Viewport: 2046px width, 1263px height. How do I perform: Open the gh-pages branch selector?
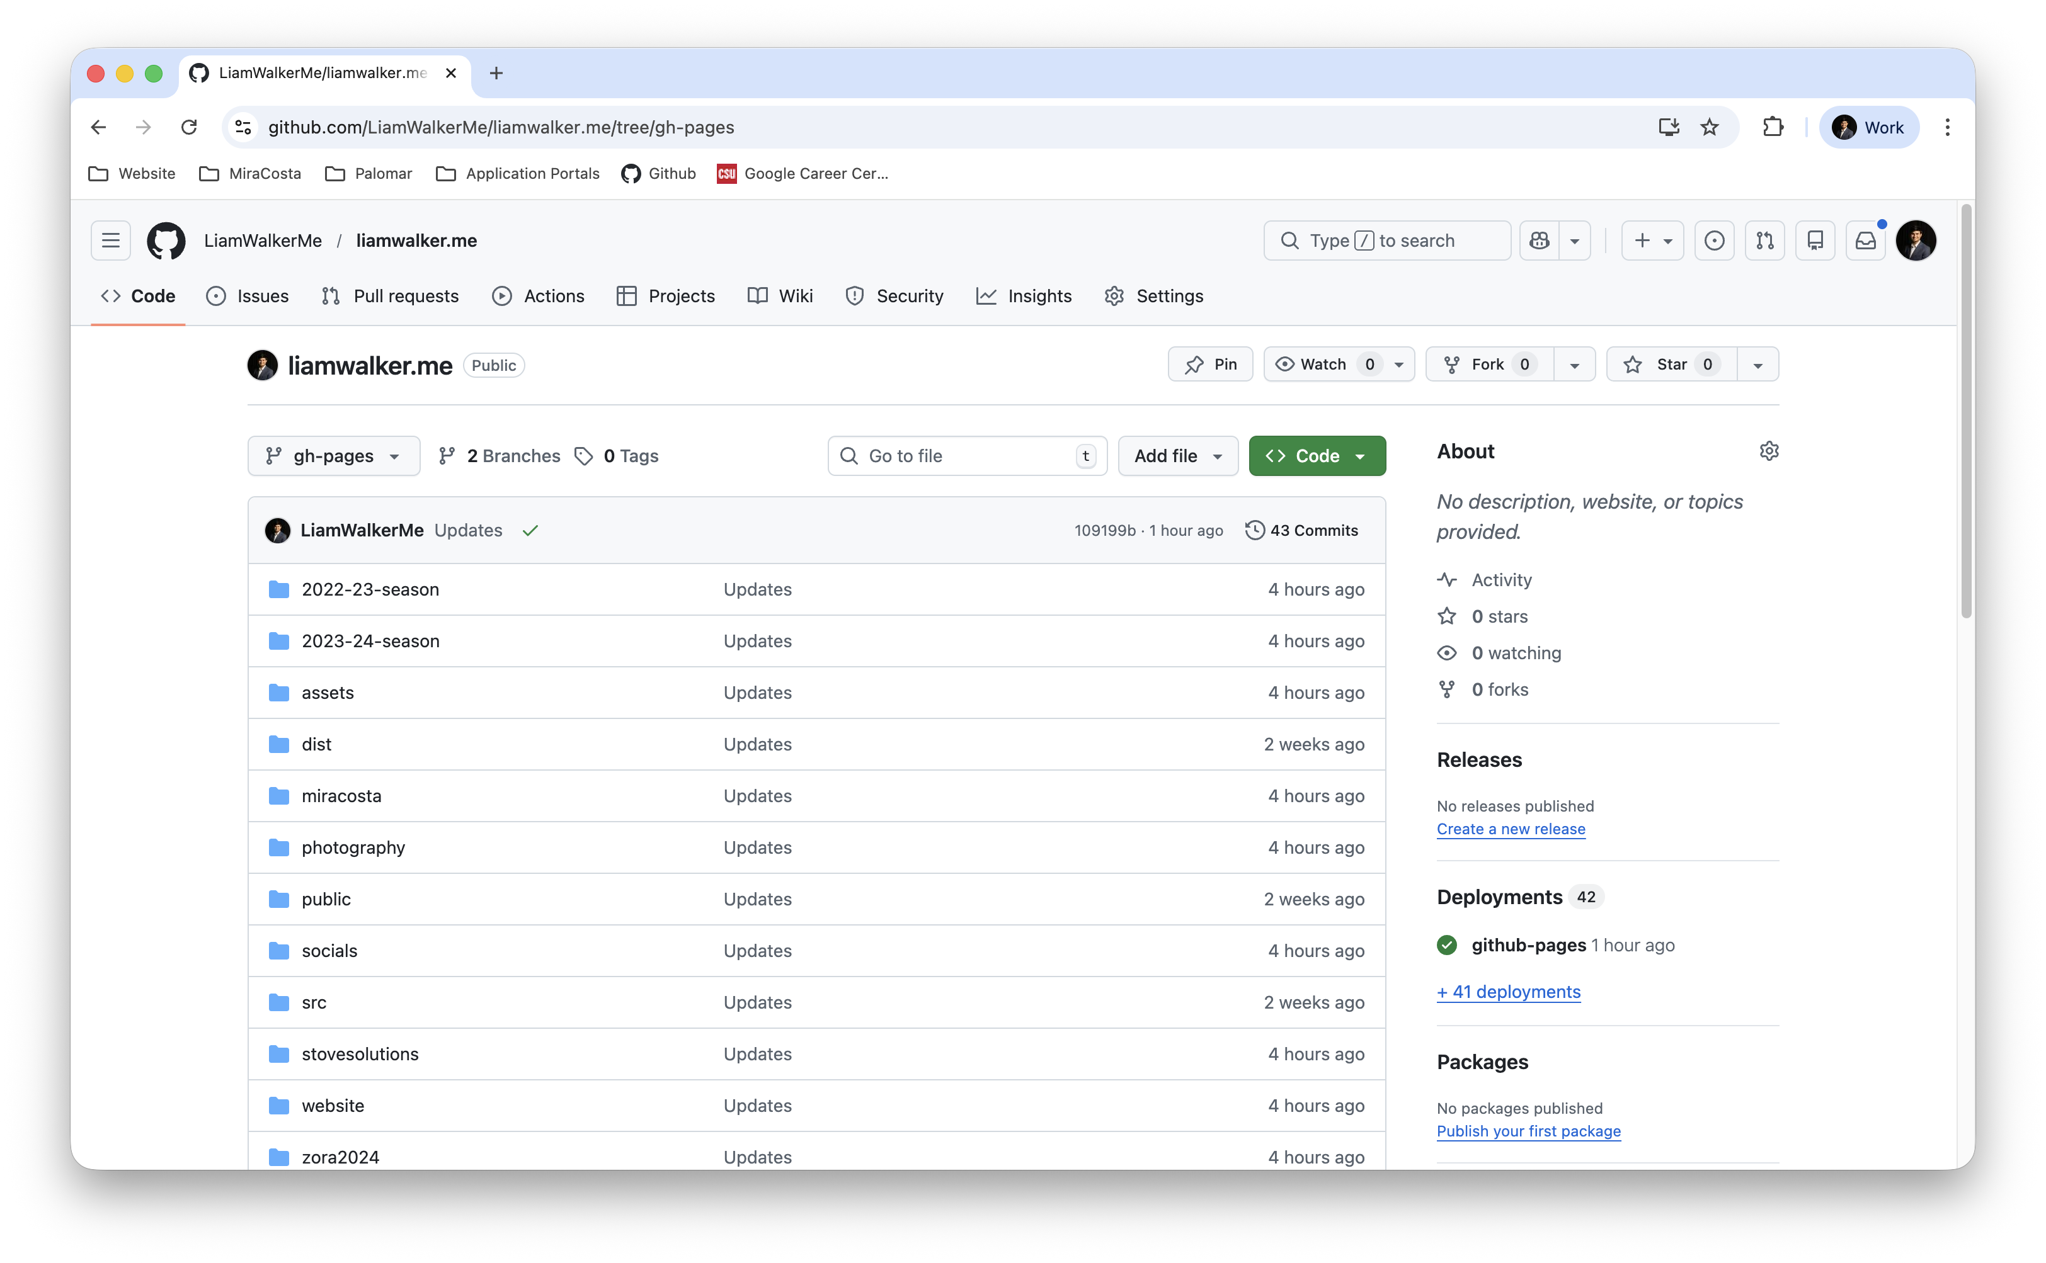tap(333, 456)
